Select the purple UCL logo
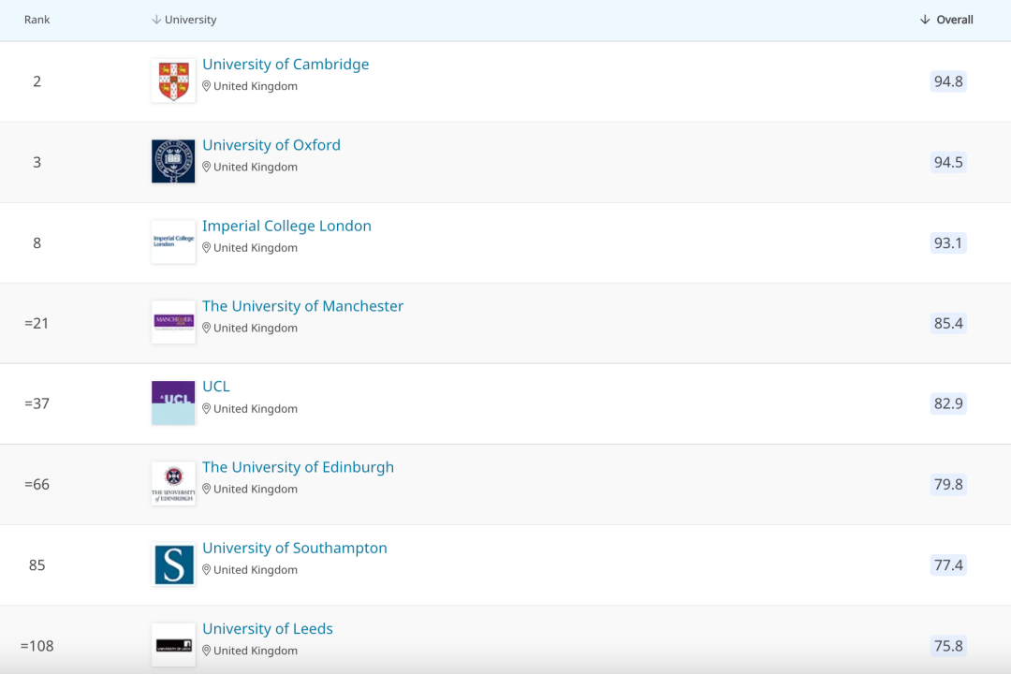The height and width of the screenshot is (674, 1011). tap(173, 403)
